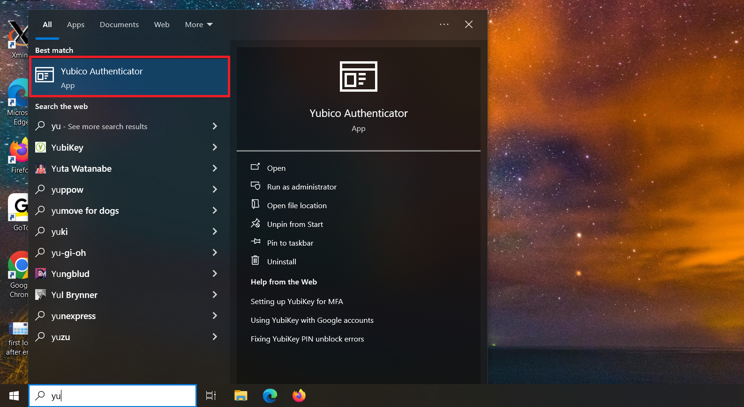
Task: Expand the yuzu suggestion chevron
Action: coord(215,337)
